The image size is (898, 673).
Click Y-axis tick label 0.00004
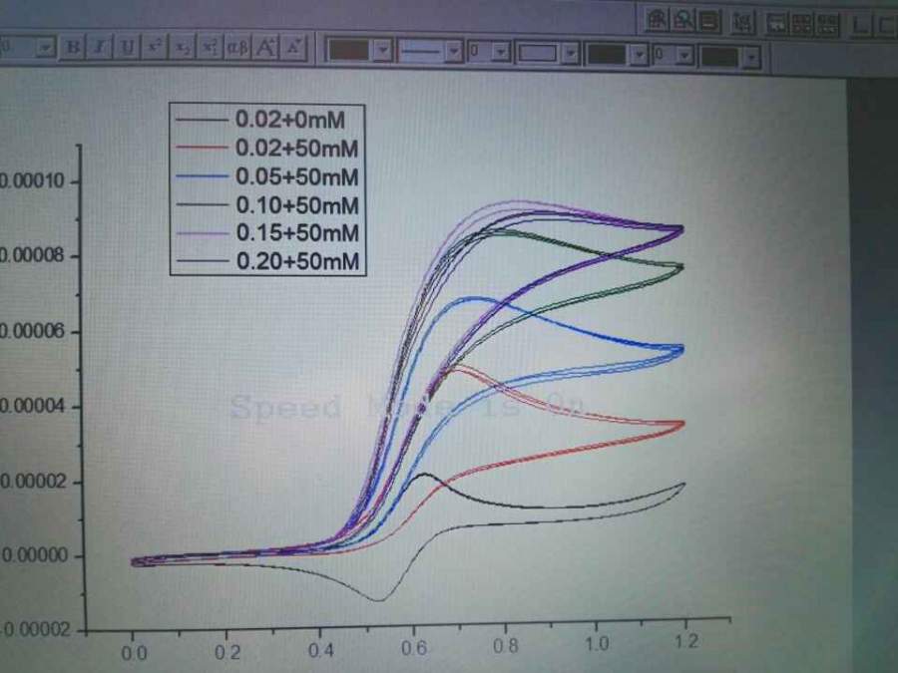pos(33,407)
